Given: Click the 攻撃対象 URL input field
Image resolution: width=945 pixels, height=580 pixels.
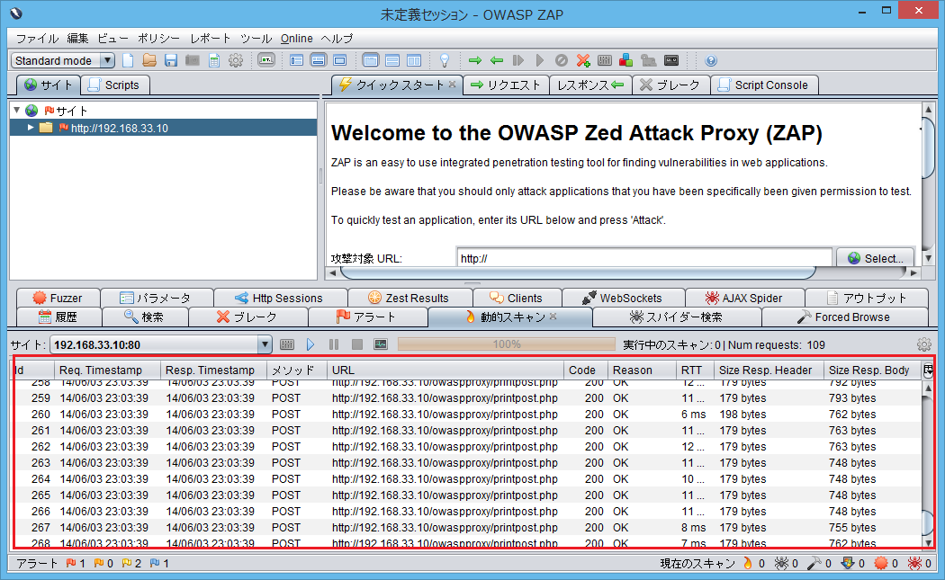Looking at the screenshot, I should [643, 258].
